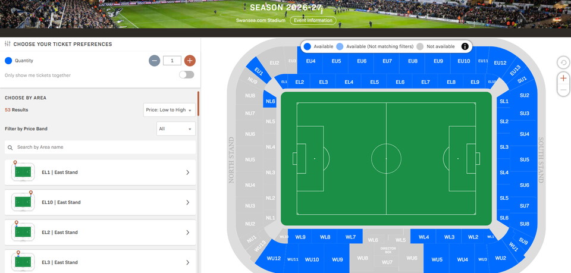Decrease ticket quantity with minus button
The width and height of the screenshot is (571, 273).
click(x=154, y=61)
